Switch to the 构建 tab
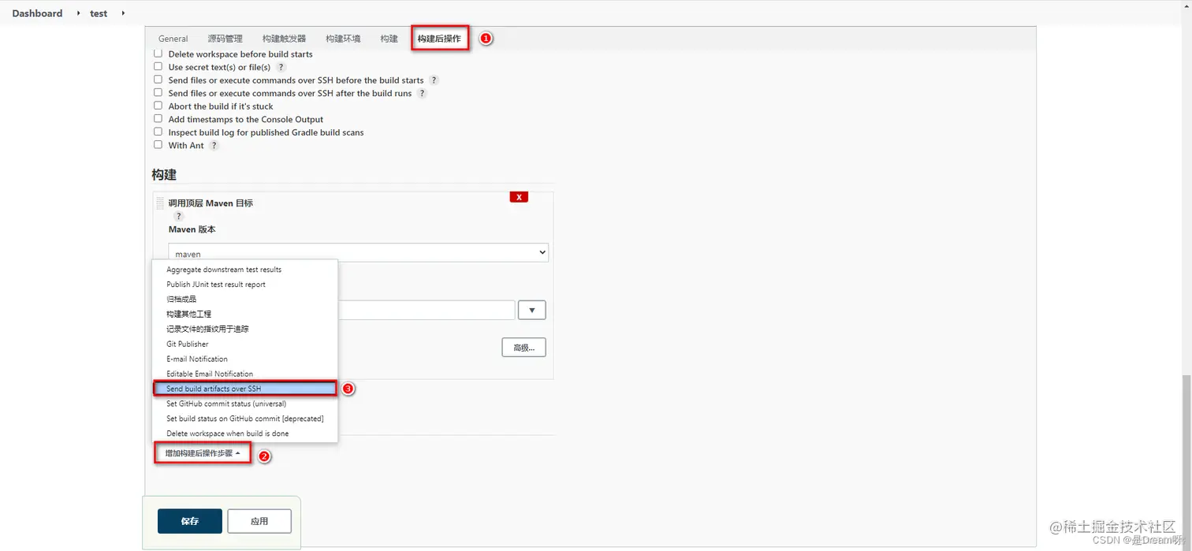Screen dimensions: 1192x551 point(389,39)
